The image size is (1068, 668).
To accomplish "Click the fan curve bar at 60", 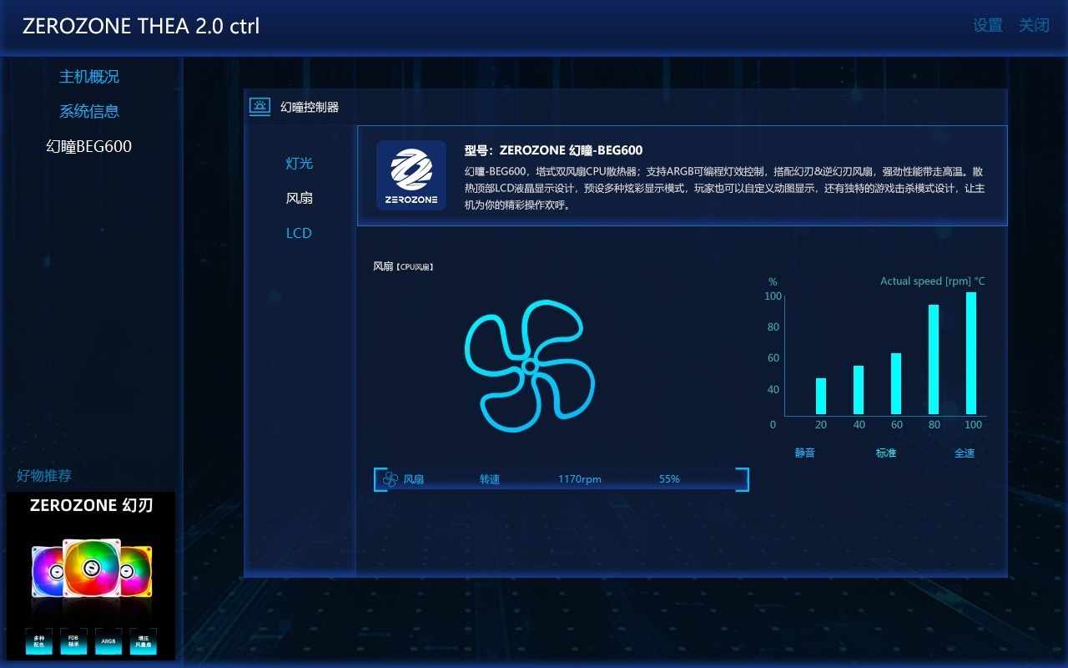I will pos(896,384).
